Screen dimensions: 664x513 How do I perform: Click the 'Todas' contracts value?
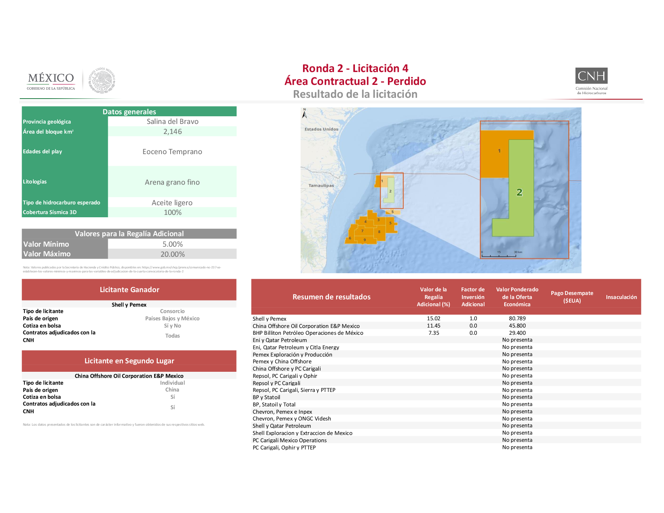172,336
